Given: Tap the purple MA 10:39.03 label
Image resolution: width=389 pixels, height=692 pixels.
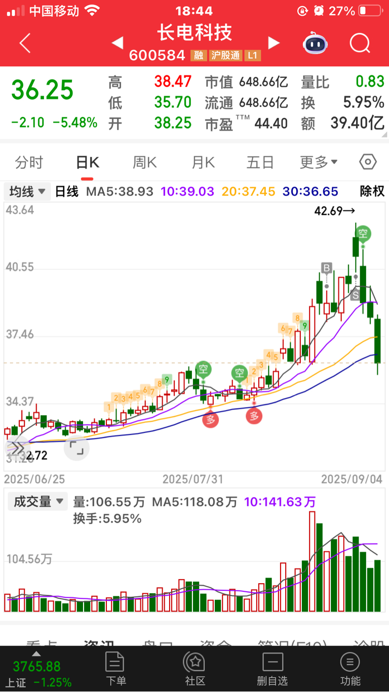Looking at the screenshot, I should (188, 191).
